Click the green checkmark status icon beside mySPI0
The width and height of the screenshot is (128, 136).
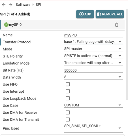[x=6, y=25]
